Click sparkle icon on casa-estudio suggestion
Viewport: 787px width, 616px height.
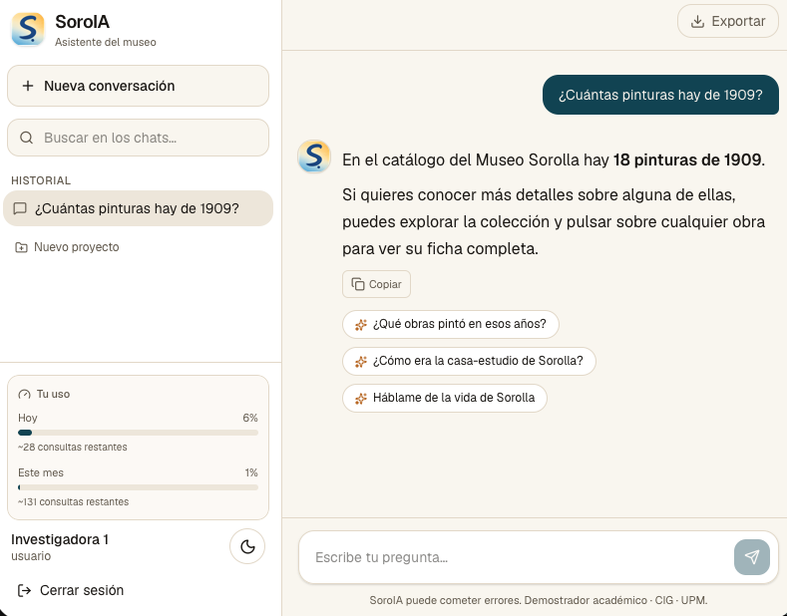pos(361,361)
